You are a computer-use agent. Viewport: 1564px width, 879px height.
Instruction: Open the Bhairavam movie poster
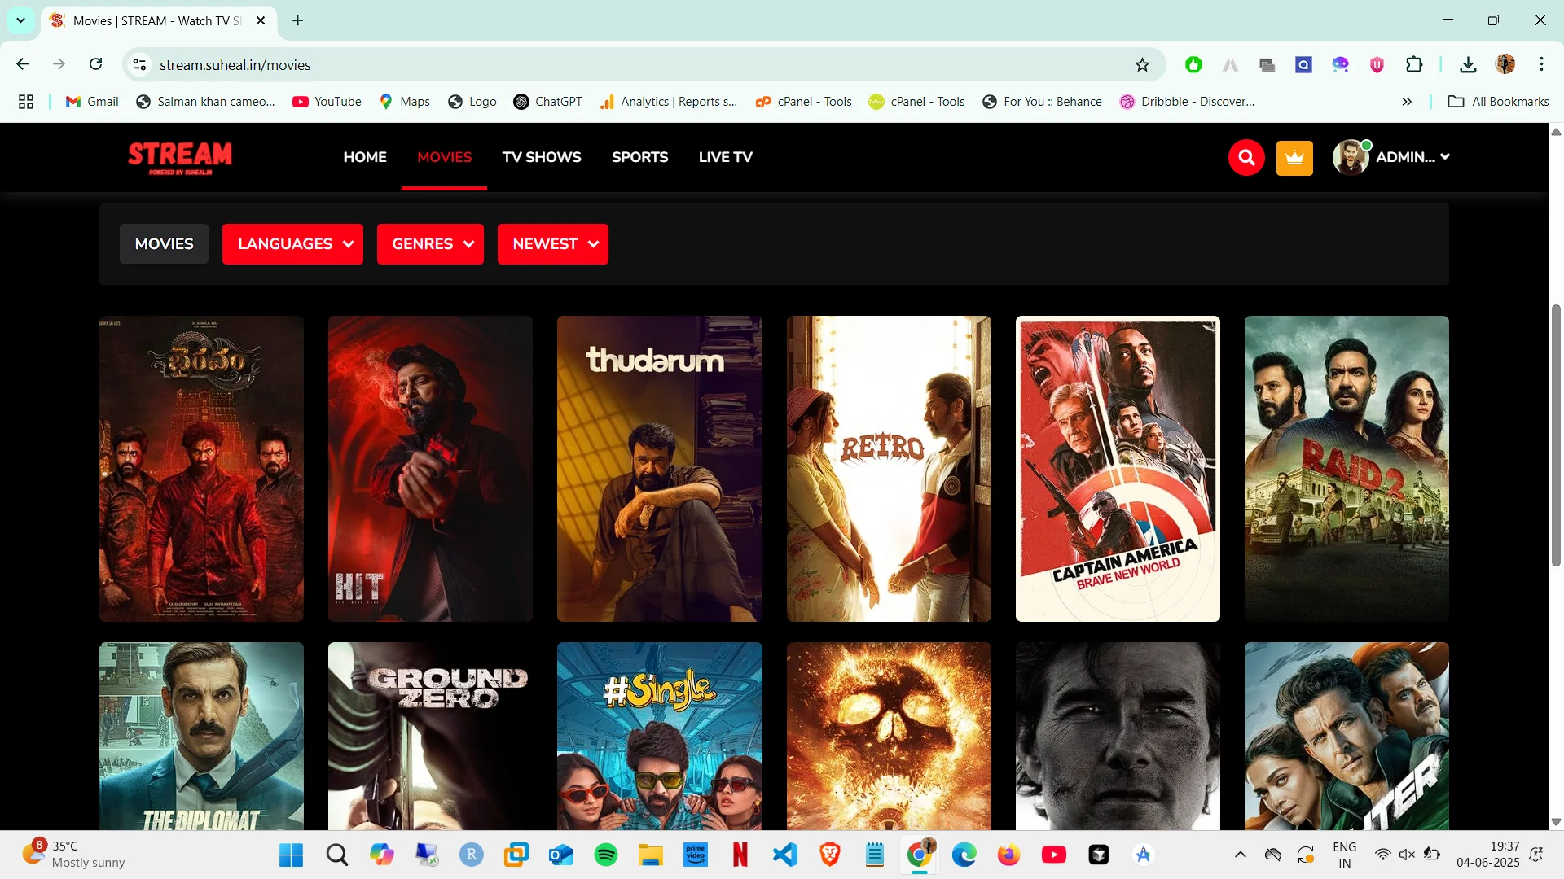[201, 469]
